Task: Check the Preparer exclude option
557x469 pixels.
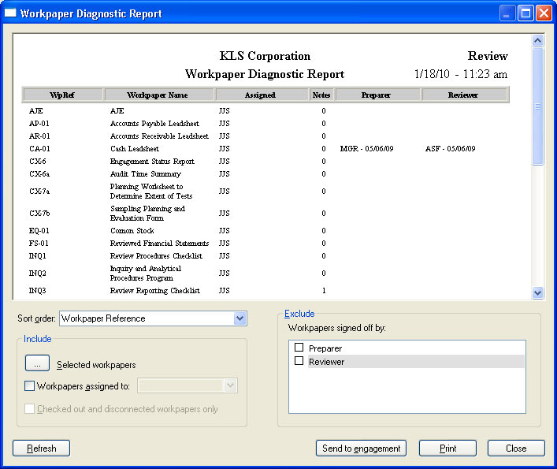Action: [299, 348]
